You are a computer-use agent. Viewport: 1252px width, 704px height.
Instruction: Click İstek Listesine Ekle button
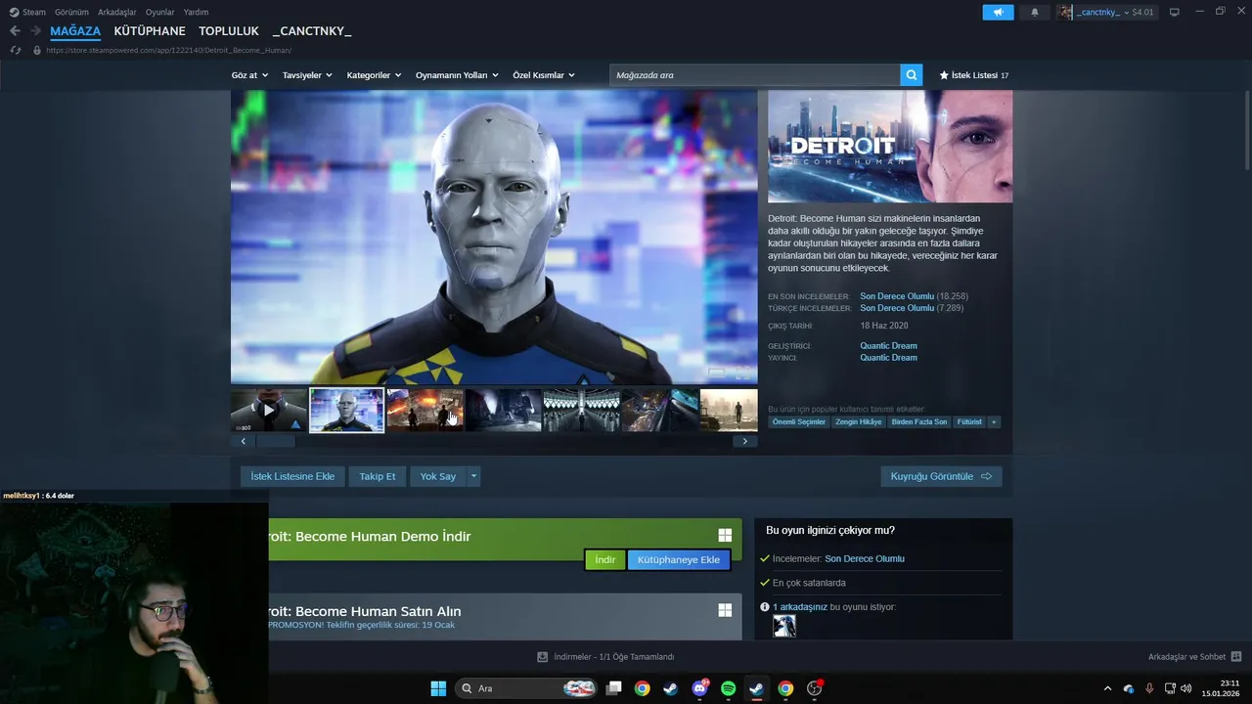292,476
